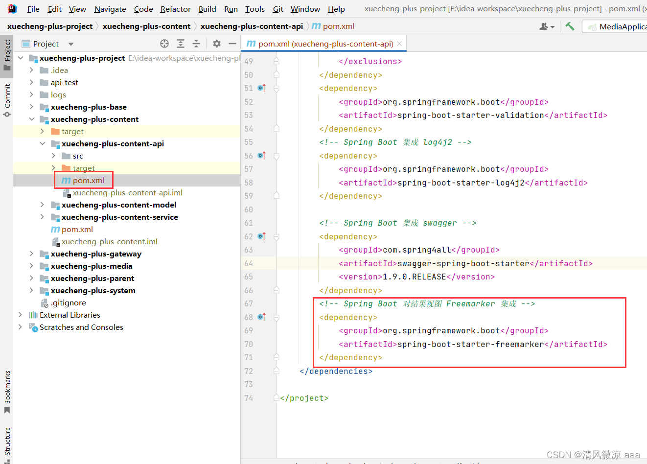Screen dimensions: 647x464
Task: Open Project panel settings gear
Action: [217, 44]
